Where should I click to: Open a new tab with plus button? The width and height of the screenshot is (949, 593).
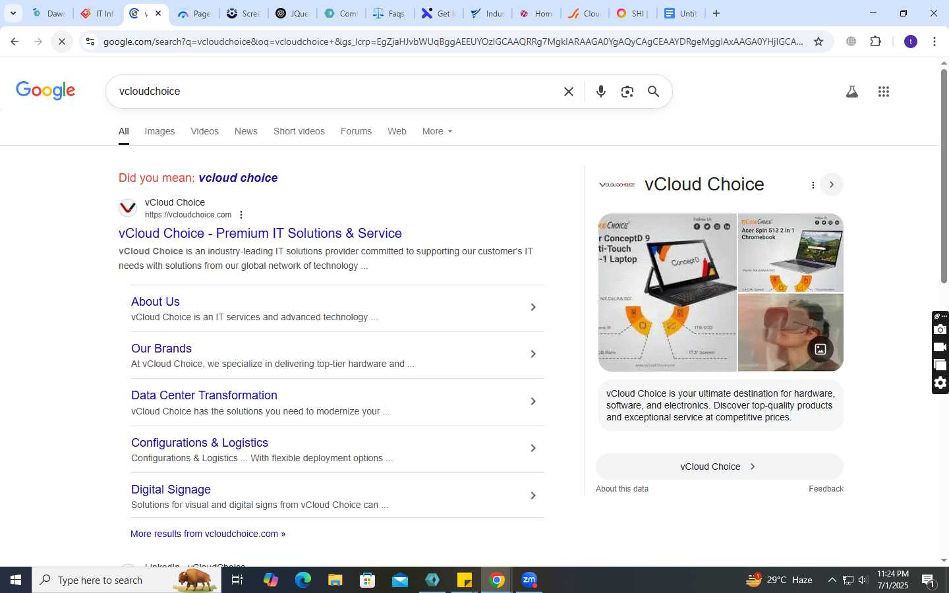click(716, 13)
